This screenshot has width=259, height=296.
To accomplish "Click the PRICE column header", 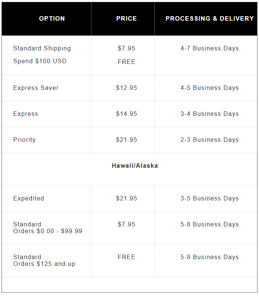I will 126,18.
